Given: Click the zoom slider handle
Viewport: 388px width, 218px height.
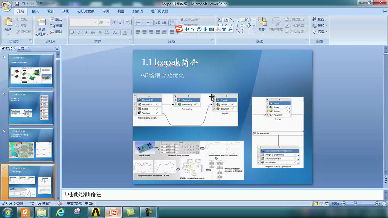Looking at the screenshot, I should (x=355, y=203).
